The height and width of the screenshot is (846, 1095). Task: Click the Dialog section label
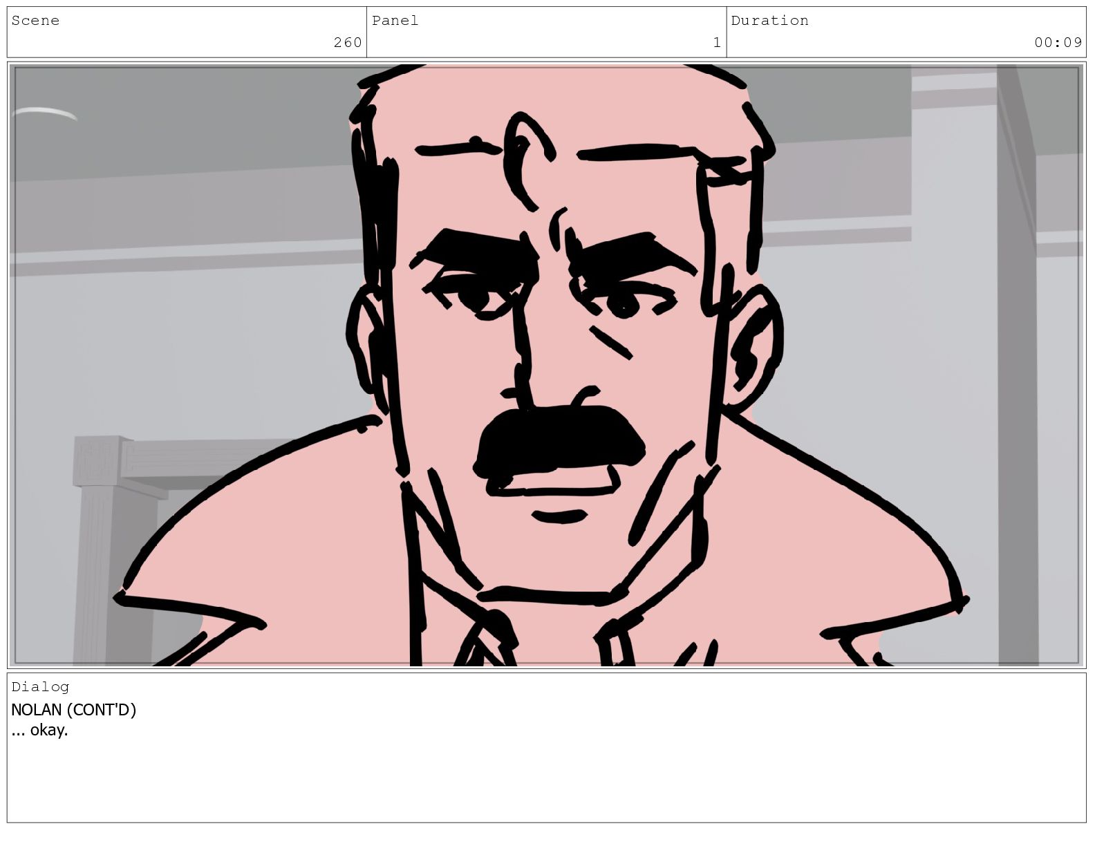(x=40, y=686)
